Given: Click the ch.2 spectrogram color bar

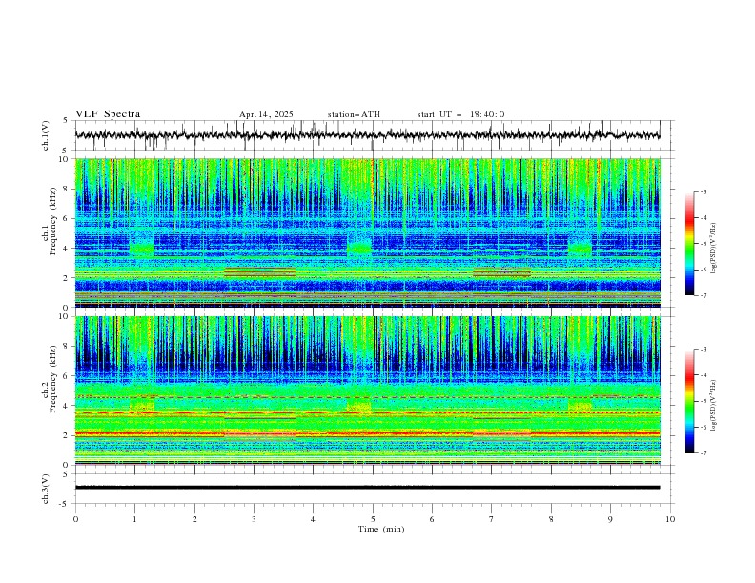Looking at the screenshot, I should [689, 401].
